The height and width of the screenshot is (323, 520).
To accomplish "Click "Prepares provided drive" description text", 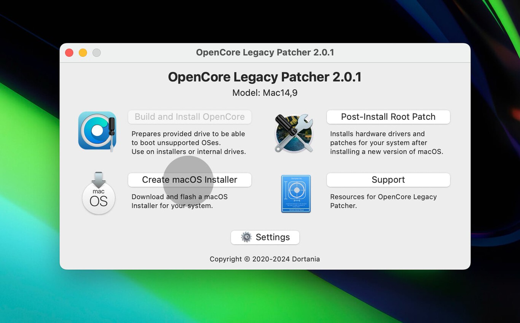I will pyautogui.click(x=188, y=143).
